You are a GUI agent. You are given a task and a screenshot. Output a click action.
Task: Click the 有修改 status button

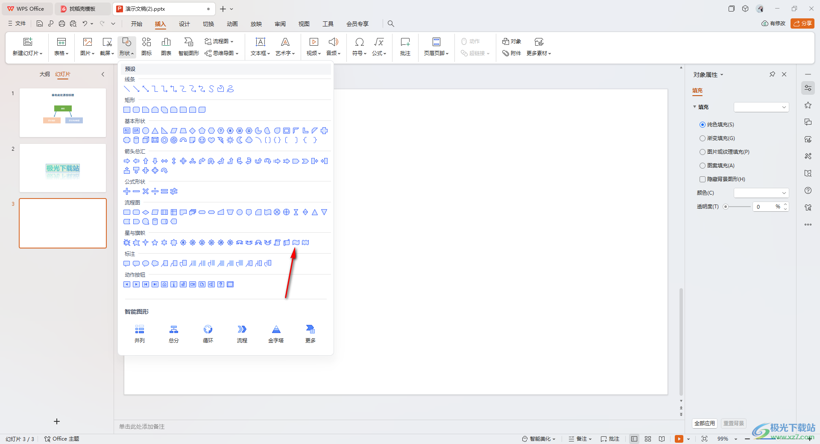point(773,23)
